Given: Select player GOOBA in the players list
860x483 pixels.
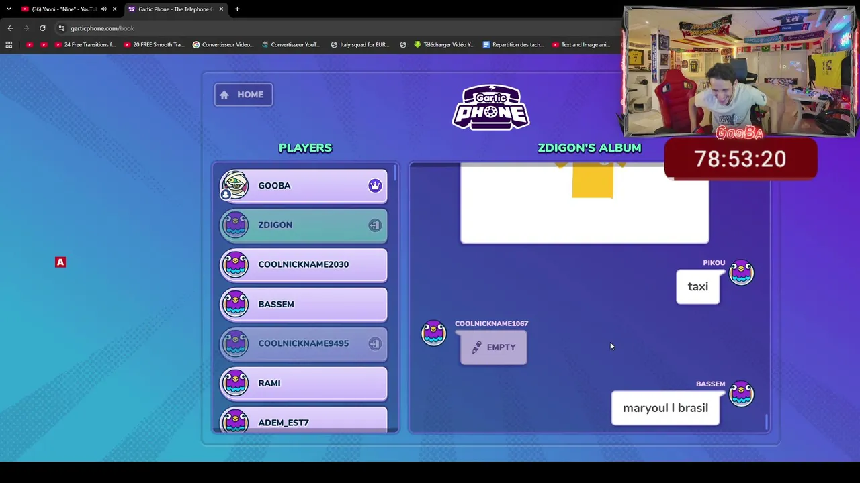Looking at the screenshot, I should pos(304,186).
